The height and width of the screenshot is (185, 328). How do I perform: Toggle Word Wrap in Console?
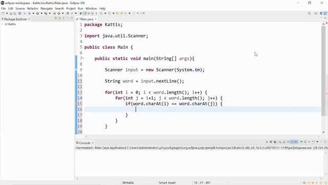(288, 142)
